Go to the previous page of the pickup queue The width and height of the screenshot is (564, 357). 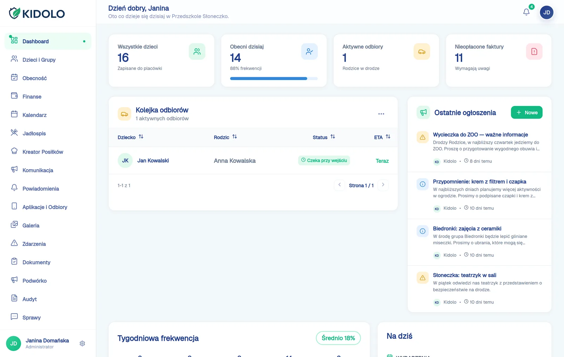click(x=339, y=185)
